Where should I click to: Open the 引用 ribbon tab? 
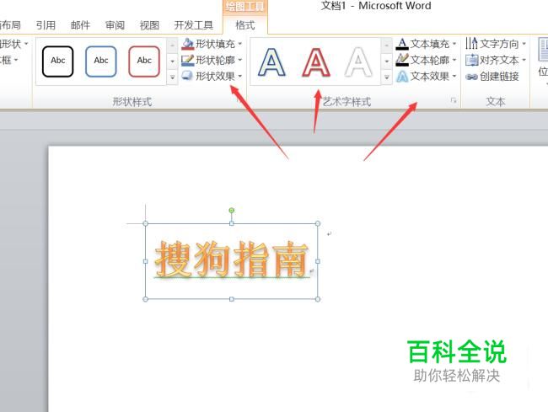pos(46,25)
